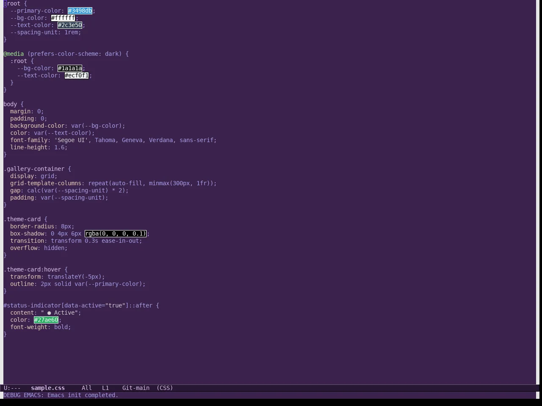This screenshot has width=542, height=406.
Task: Click the #3498db primary color swatch
Action: (80, 11)
